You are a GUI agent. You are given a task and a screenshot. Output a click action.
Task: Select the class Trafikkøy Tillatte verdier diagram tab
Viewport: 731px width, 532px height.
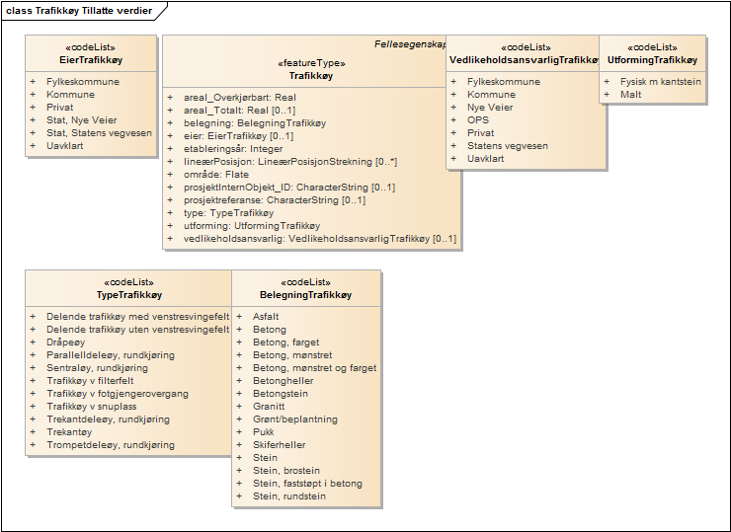83,9
